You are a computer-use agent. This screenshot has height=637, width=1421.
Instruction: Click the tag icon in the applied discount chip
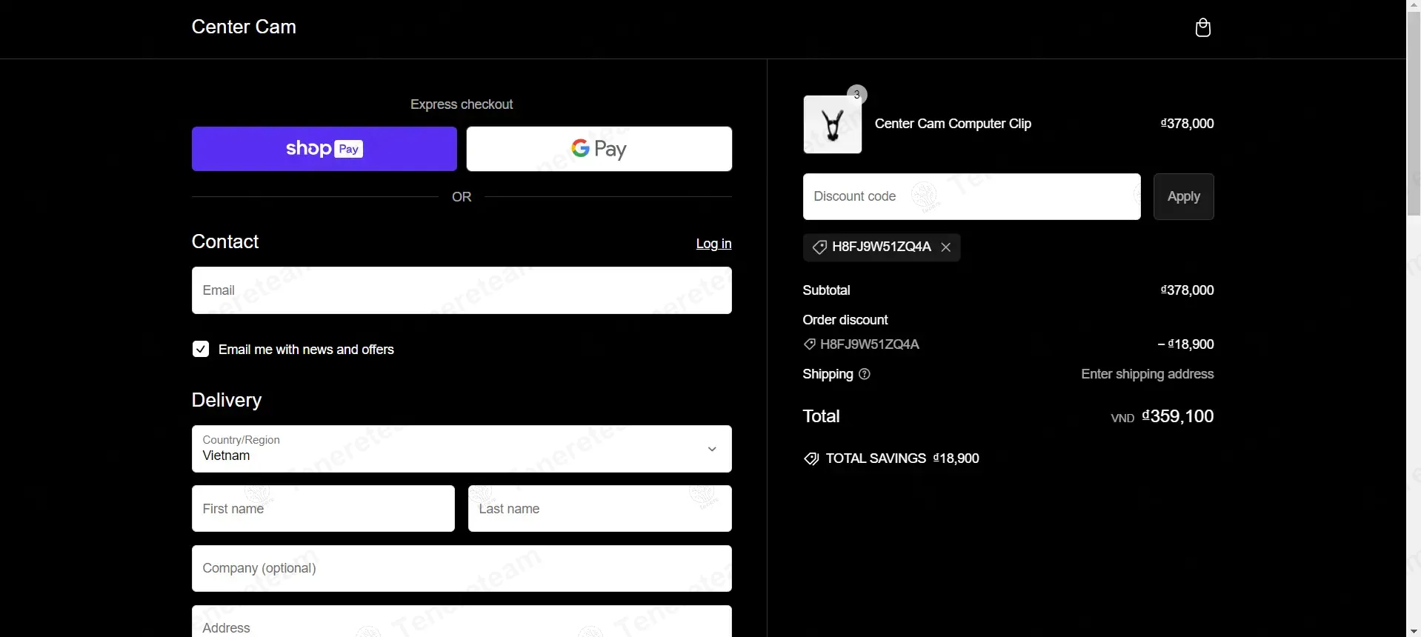[819, 247]
